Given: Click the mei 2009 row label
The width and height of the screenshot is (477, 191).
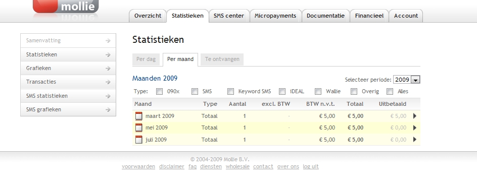Looking at the screenshot, I should [x=156, y=128].
